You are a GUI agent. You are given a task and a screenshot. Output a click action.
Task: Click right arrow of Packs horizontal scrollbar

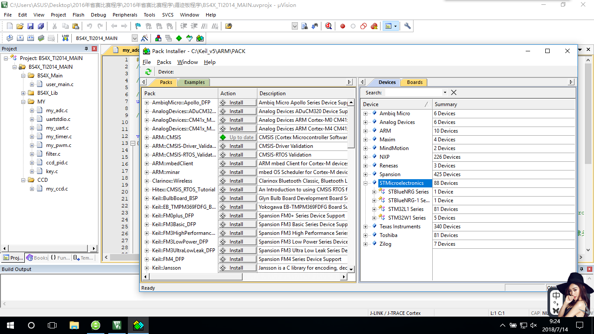pyautogui.click(x=344, y=277)
